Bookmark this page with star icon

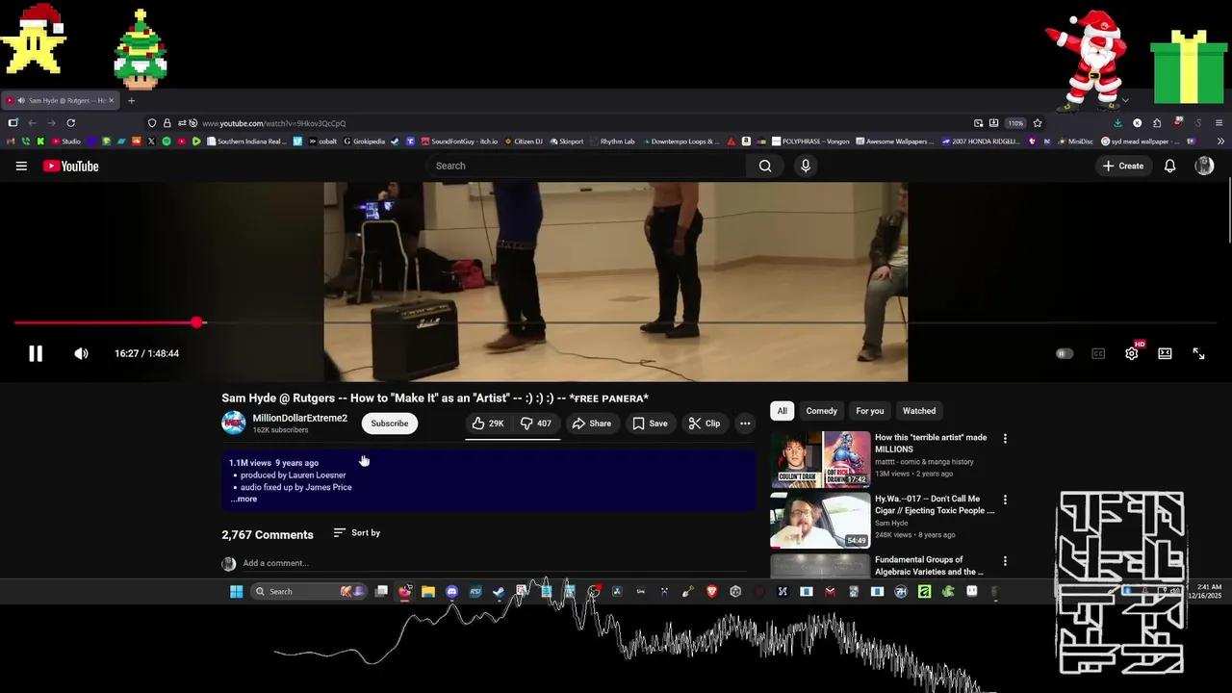click(1038, 123)
